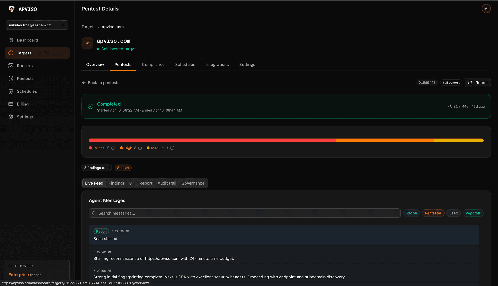Click the apviso.com target favicon tile
The height and width of the screenshot is (286, 498).
click(x=87, y=43)
